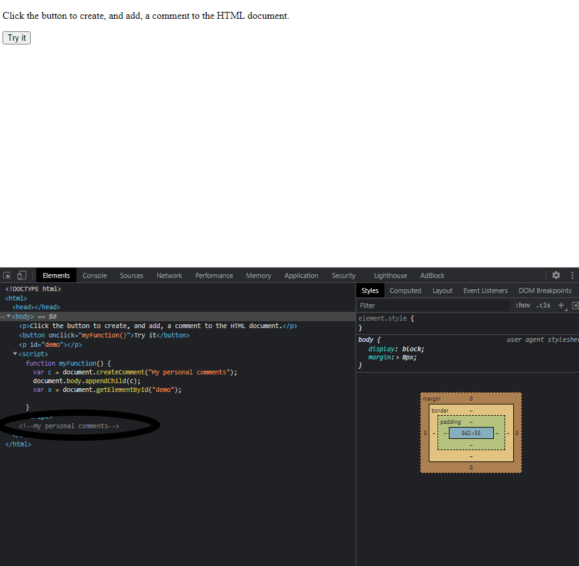Viewport: 579px width, 566px height.
Task: Go to the Network tab
Action: [170, 275]
